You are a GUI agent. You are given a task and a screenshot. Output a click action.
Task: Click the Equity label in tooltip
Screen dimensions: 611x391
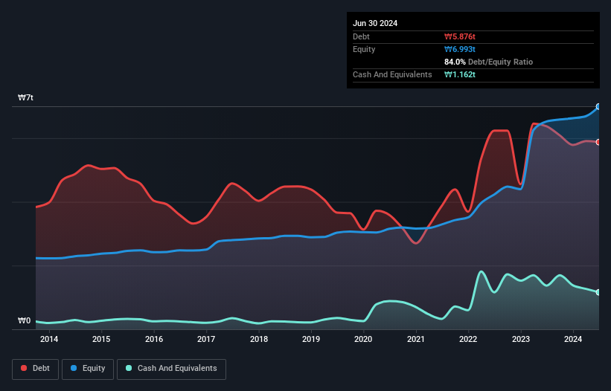(364, 49)
